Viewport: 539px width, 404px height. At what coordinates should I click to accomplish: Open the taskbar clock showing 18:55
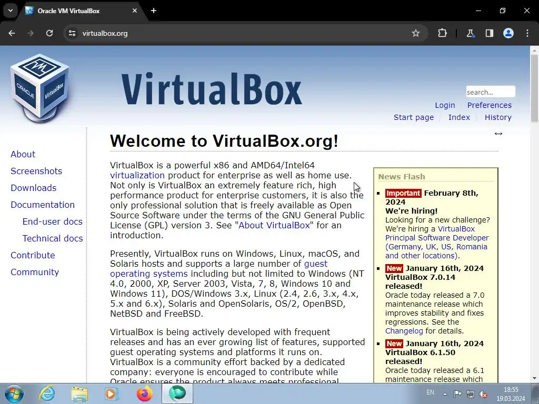[x=511, y=394]
